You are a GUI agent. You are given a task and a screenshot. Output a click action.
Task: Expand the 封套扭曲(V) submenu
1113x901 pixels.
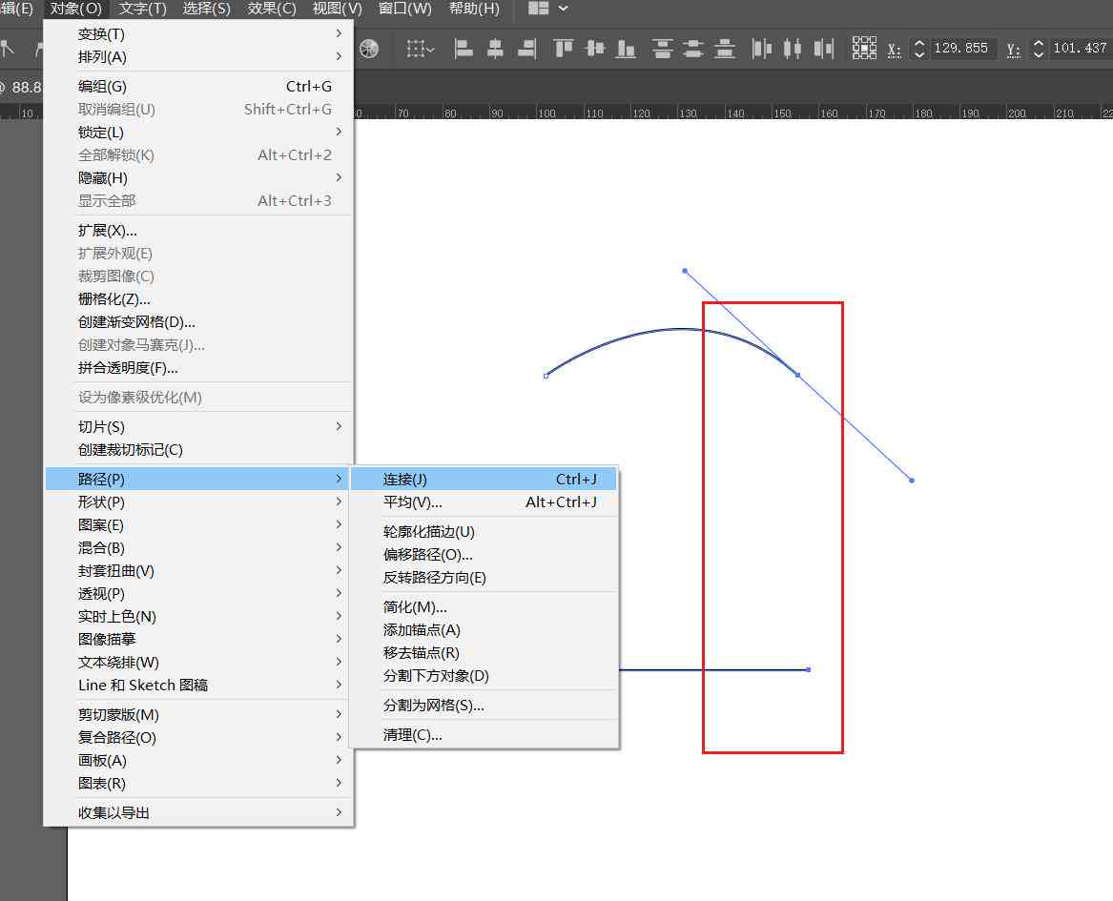[x=198, y=570]
